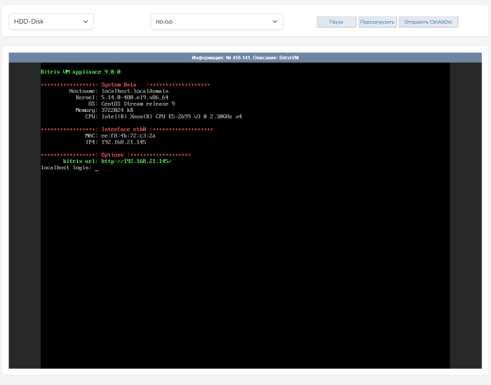Click the bitrix url http://192.168.21.145/
This screenshot has height=385, width=491.
pyautogui.click(x=136, y=161)
